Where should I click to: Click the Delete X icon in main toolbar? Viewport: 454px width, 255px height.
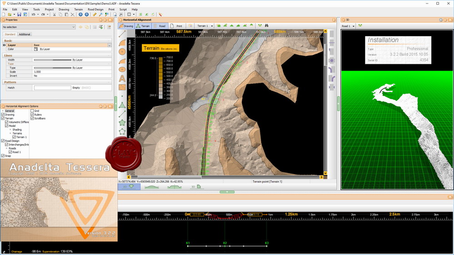tap(73, 14)
